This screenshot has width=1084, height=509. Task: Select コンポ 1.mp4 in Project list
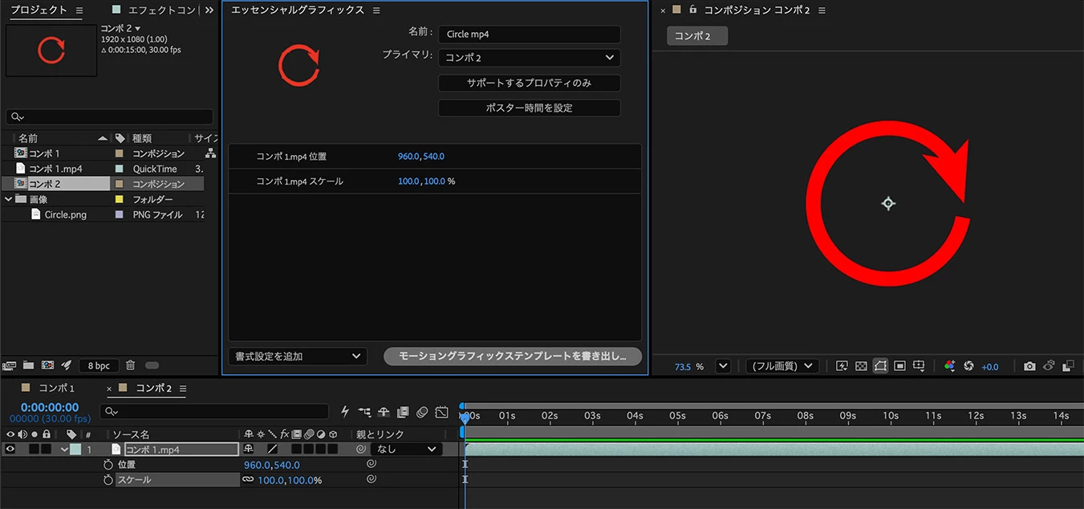point(55,169)
